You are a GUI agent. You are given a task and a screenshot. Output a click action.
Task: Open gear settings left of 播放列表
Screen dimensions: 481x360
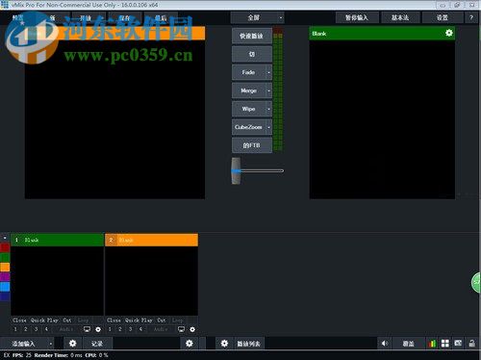pyautogui.click(x=224, y=344)
